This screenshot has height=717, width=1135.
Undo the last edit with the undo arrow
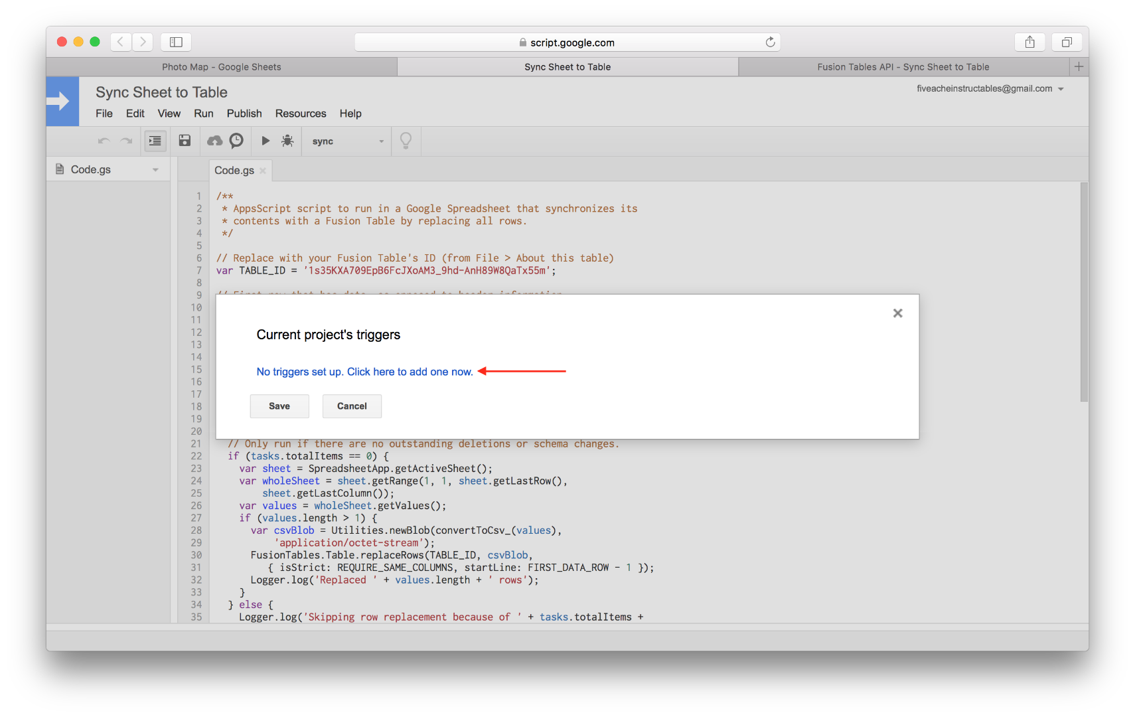point(104,141)
